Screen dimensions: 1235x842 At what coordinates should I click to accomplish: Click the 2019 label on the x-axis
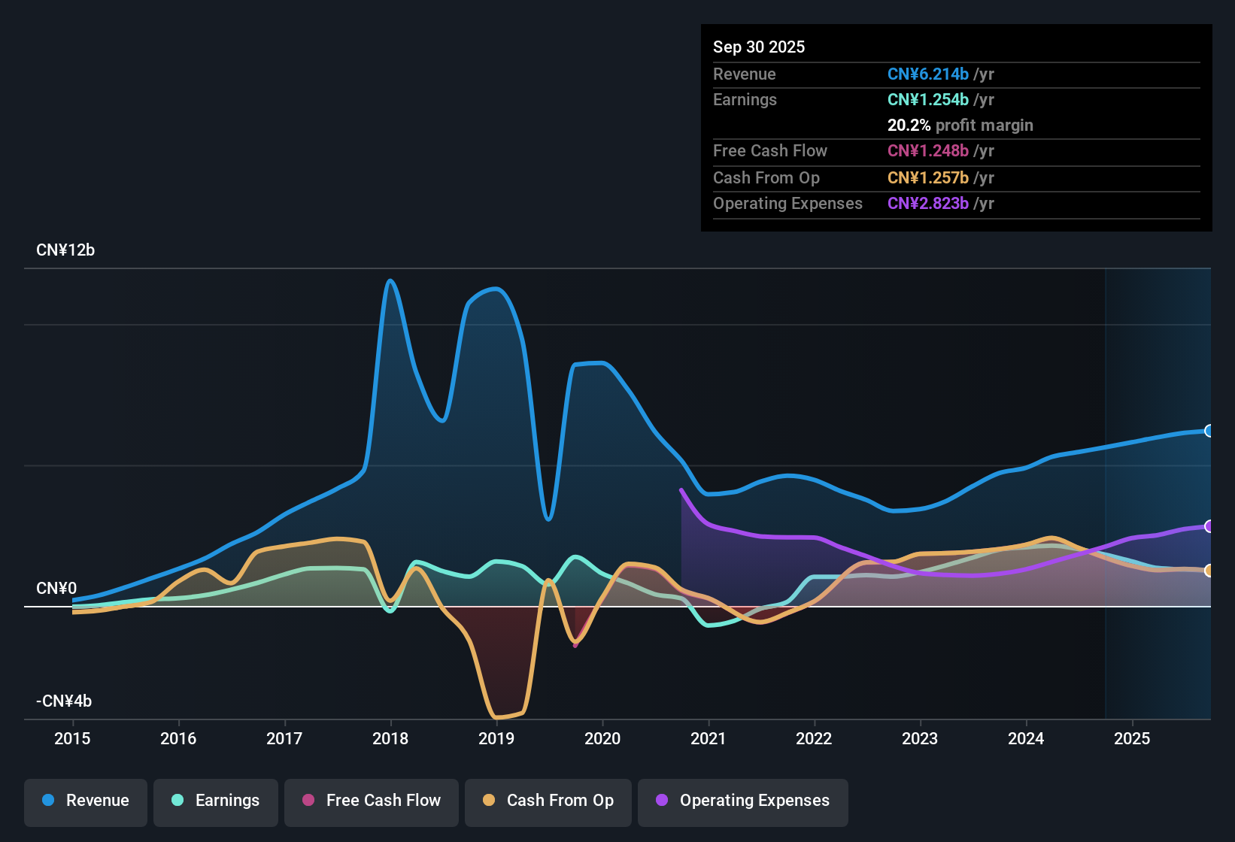[x=496, y=739]
